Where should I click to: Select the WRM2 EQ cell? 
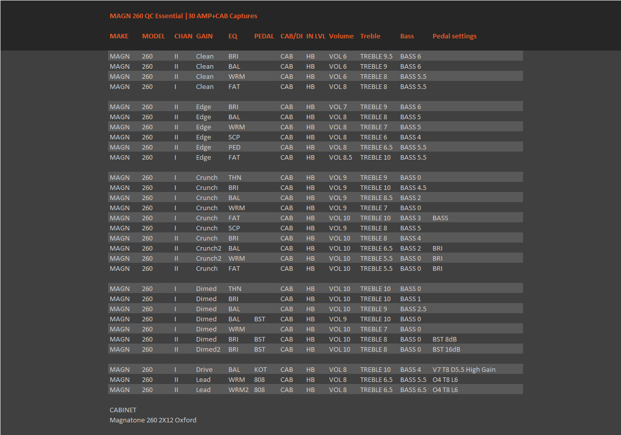pos(238,390)
